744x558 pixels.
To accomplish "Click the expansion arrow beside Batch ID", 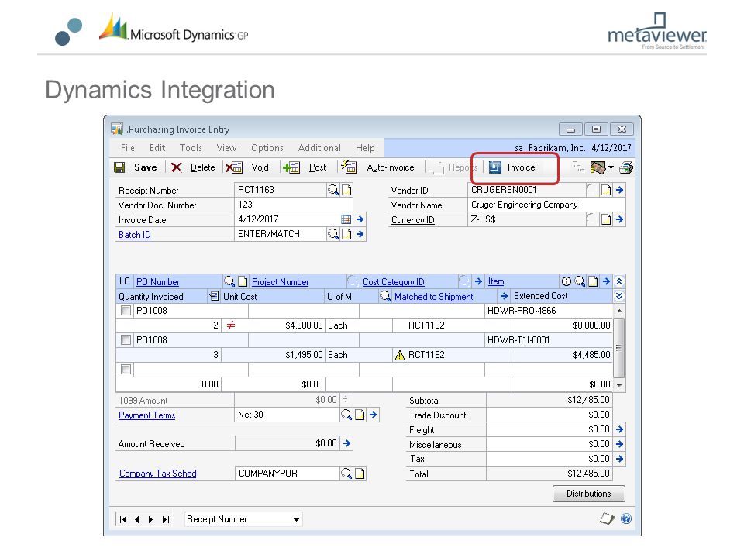I will point(360,234).
